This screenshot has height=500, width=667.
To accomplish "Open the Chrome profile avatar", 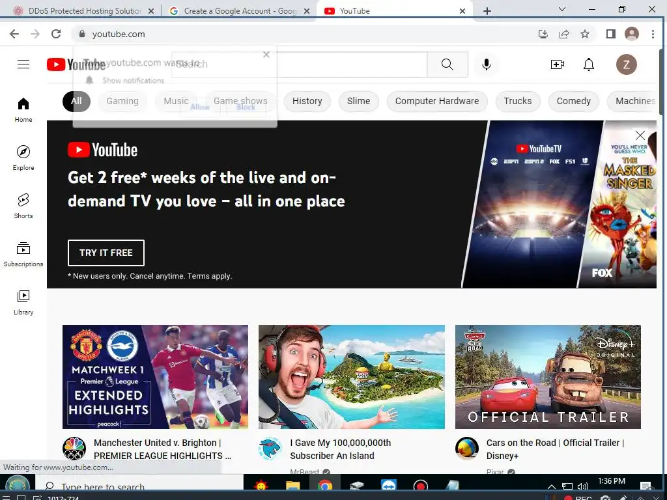I will 632,34.
